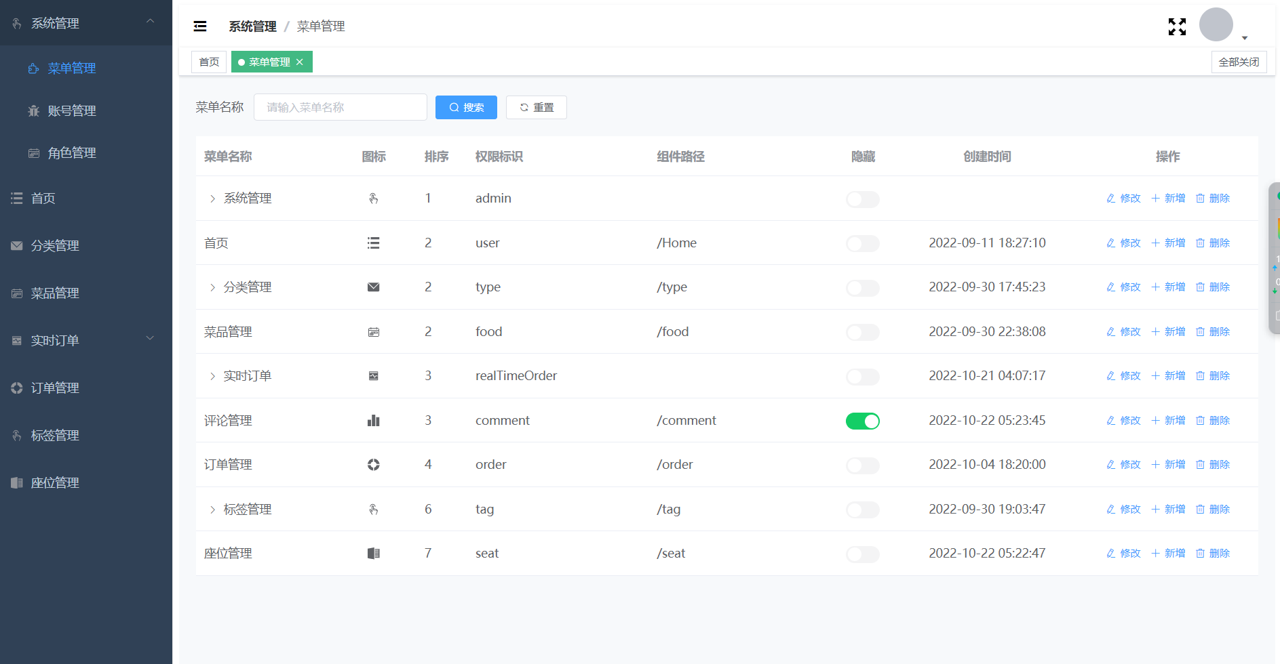Click the icon in the 菜品管理 table row
This screenshot has width=1280, height=664.
[373, 332]
